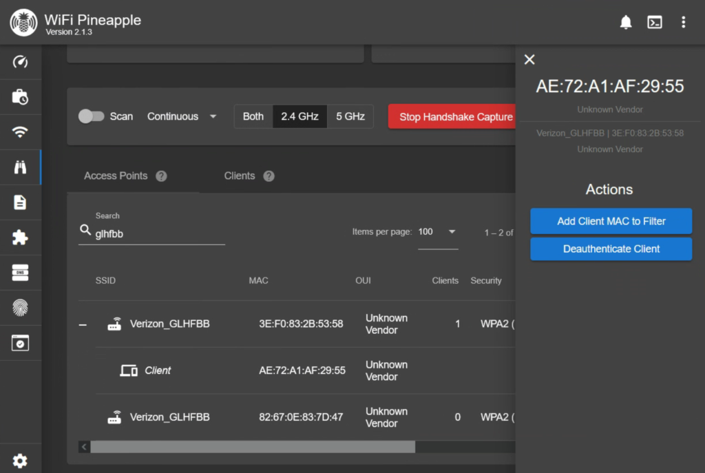Viewport: 705px width, 473px height.
Task: Open the sidebar icon below the fingerprint
Action: coord(20,343)
